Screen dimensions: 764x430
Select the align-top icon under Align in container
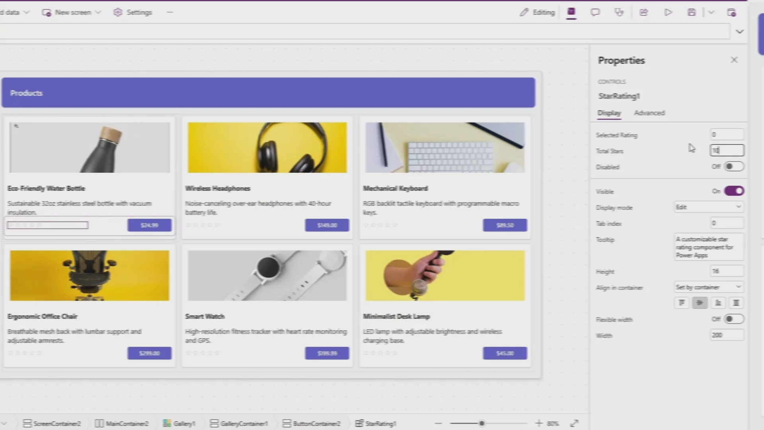682,303
